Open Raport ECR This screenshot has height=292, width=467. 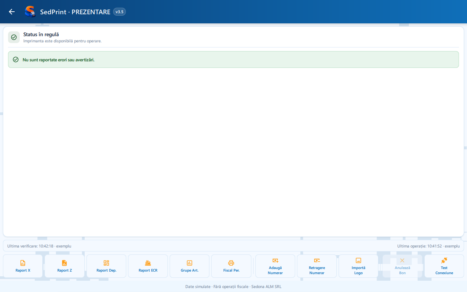pyautogui.click(x=148, y=266)
